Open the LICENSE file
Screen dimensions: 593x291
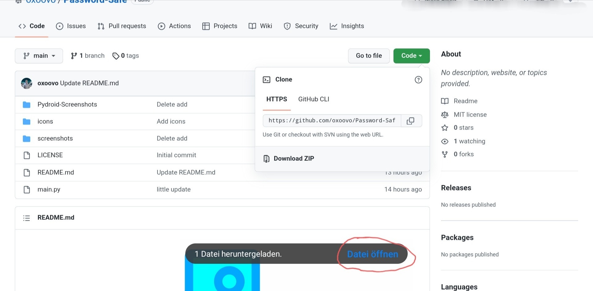(50, 155)
